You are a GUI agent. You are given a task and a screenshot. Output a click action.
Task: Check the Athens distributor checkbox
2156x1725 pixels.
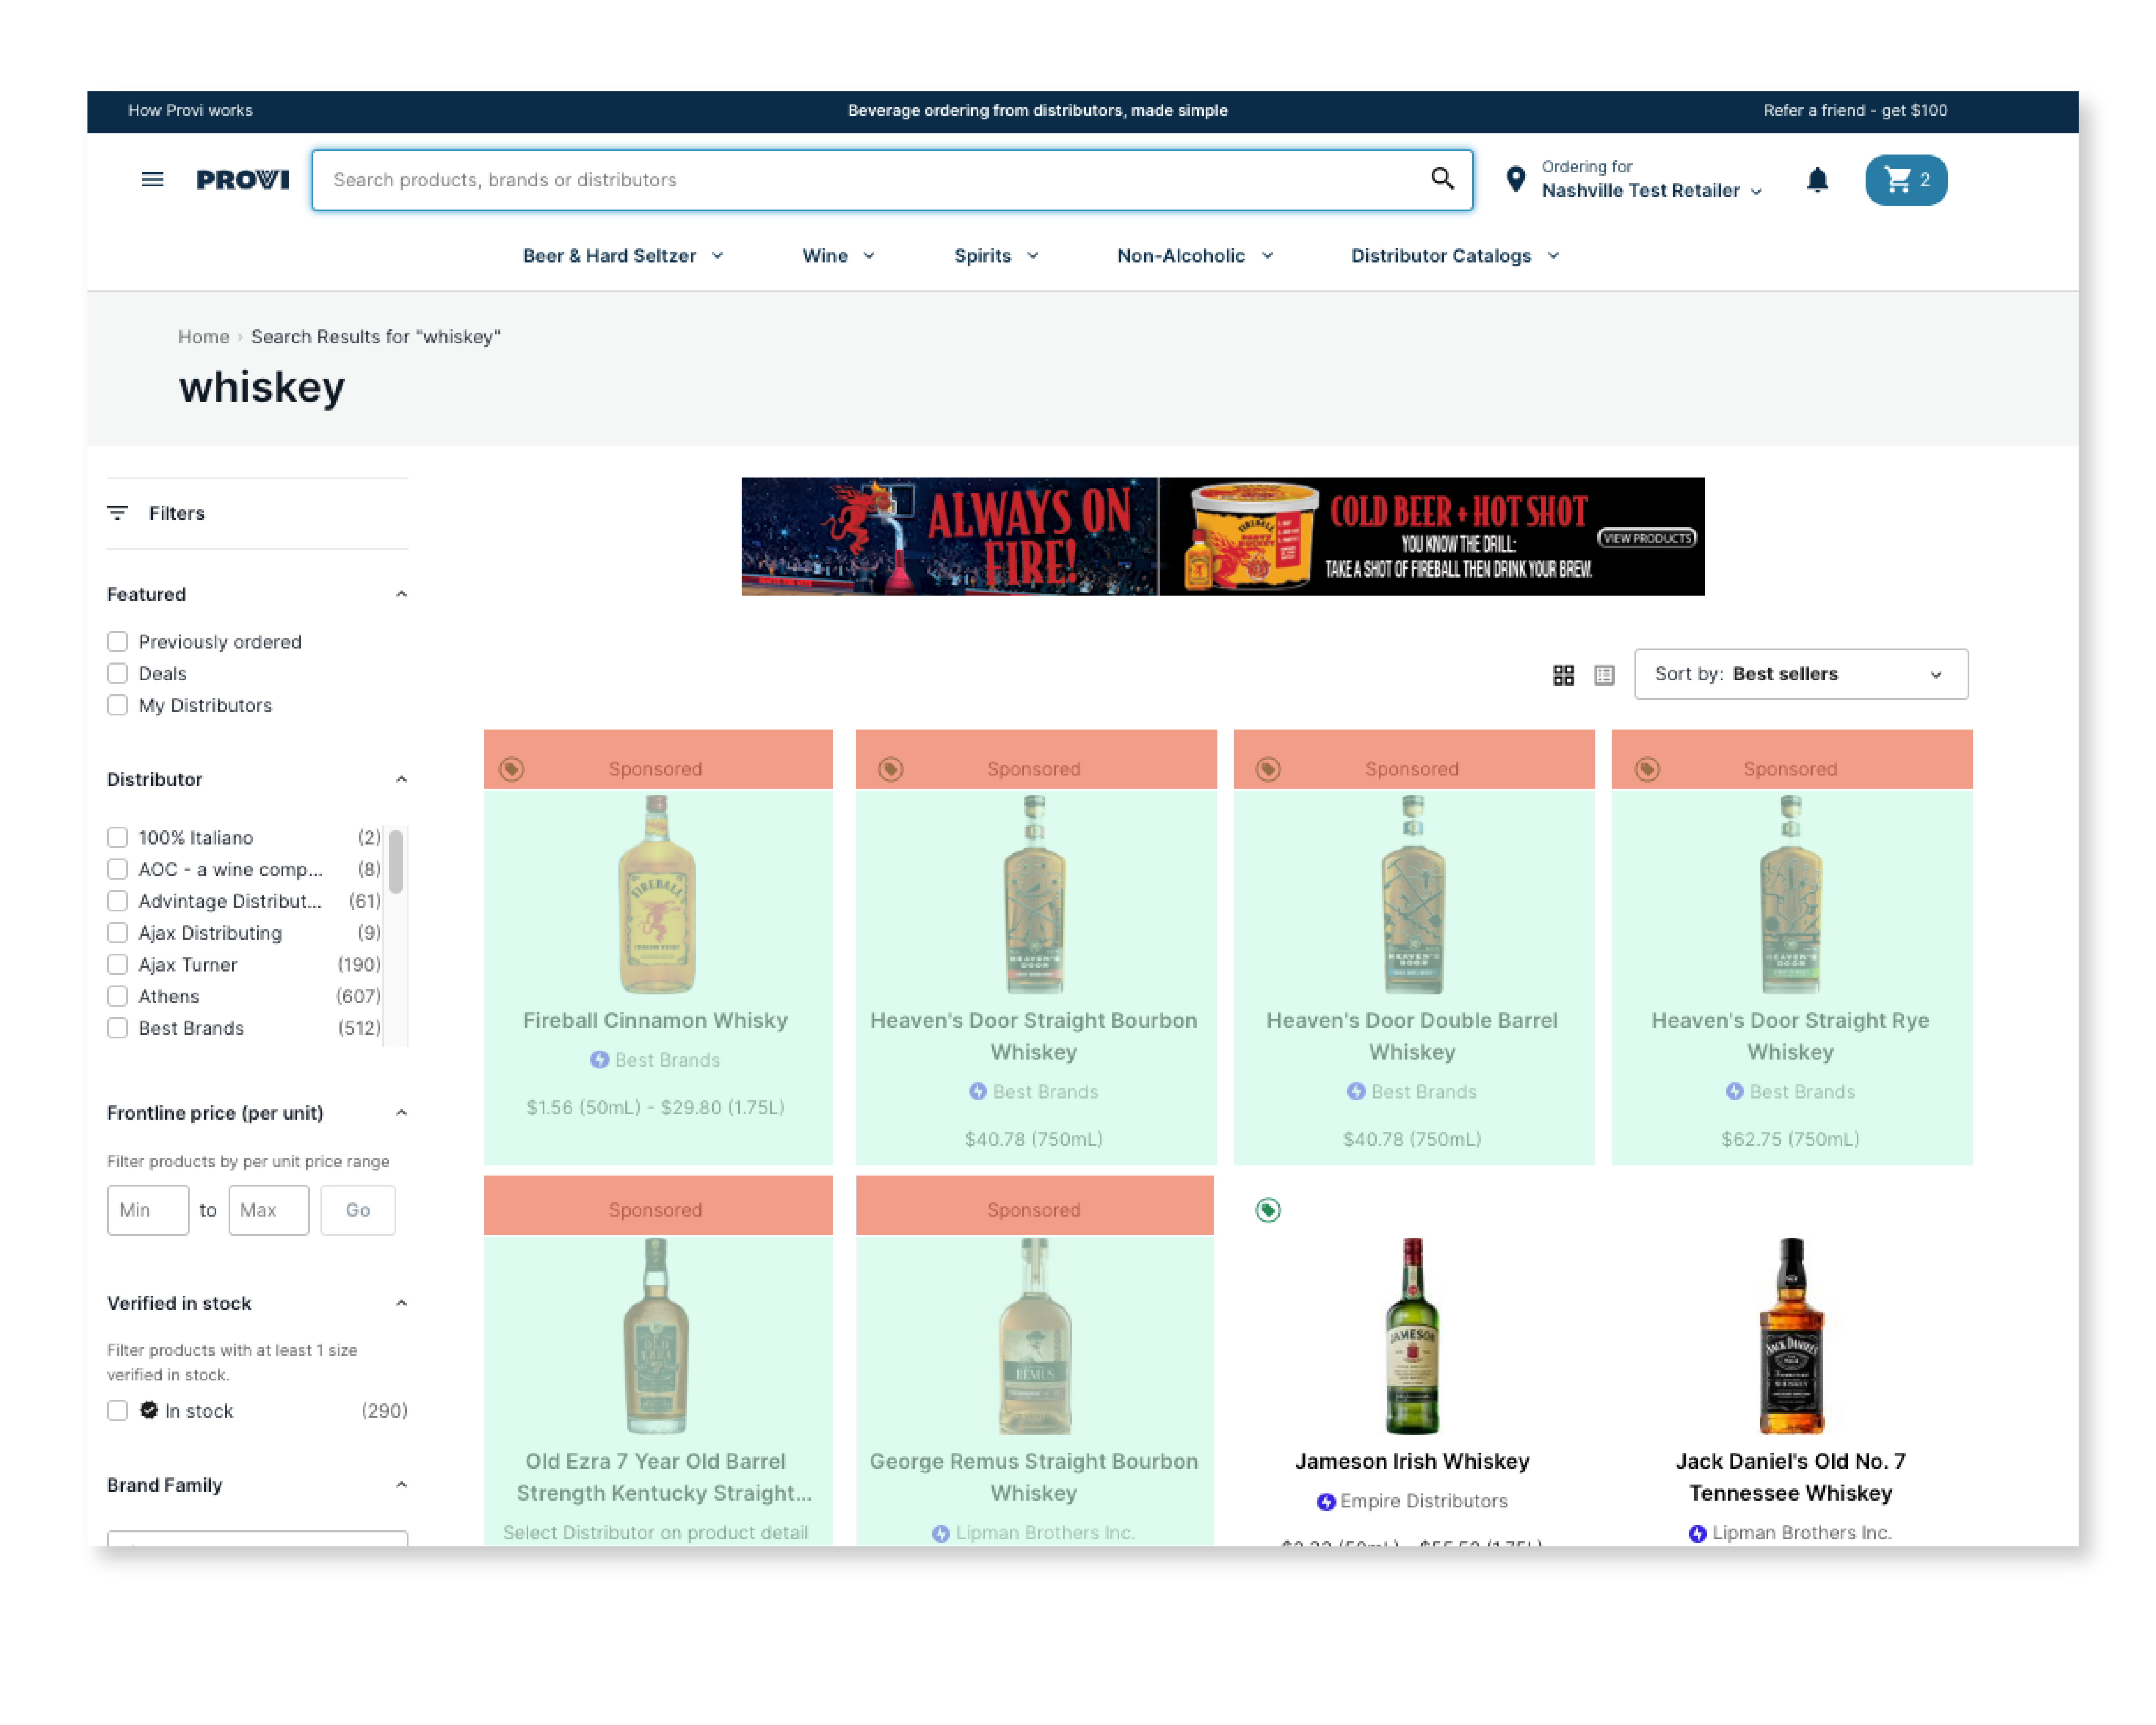[117, 996]
